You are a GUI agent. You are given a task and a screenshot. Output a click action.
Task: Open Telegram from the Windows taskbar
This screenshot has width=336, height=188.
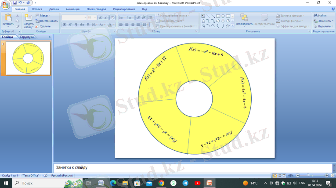[185, 183]
